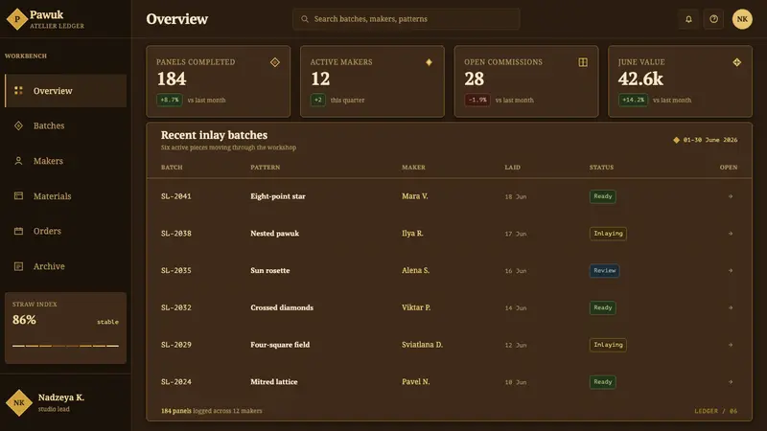Select pattern Sun rosette

pos(270,271)
